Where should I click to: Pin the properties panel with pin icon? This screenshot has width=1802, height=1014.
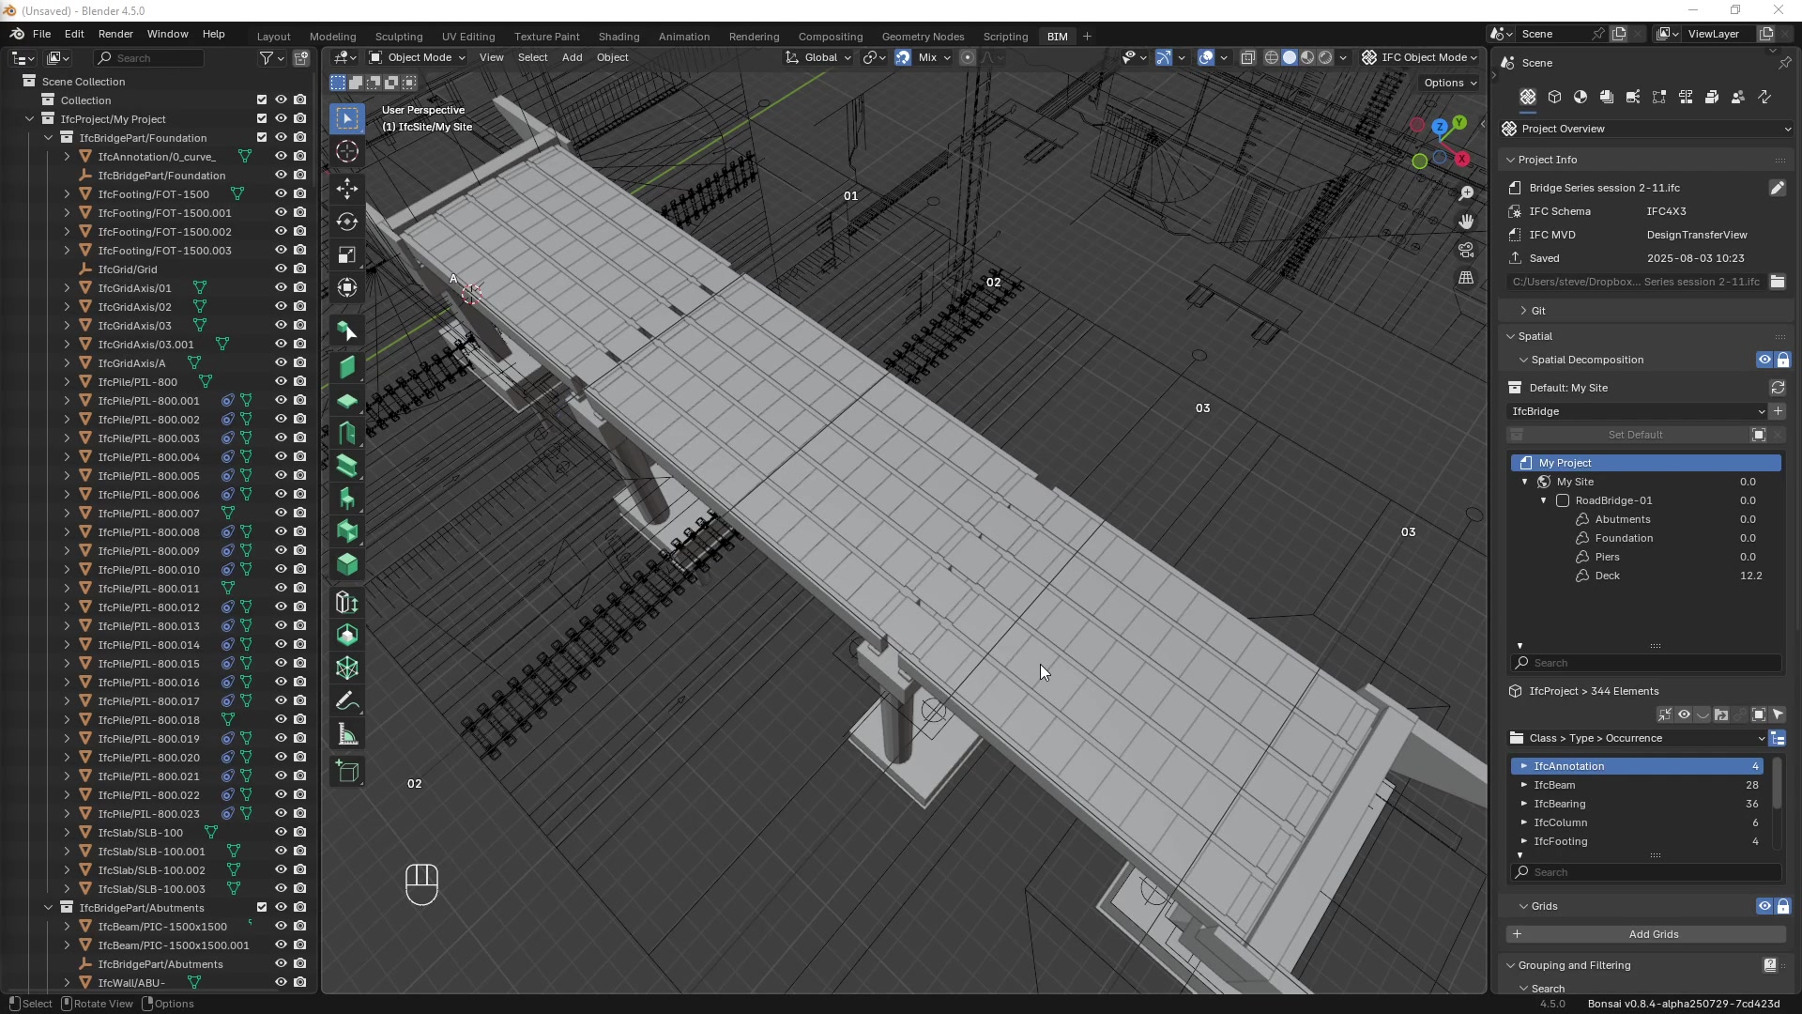tap(1784, 63)
